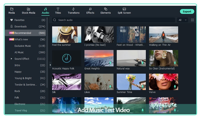Download the Natural way track

click(142, 63)
